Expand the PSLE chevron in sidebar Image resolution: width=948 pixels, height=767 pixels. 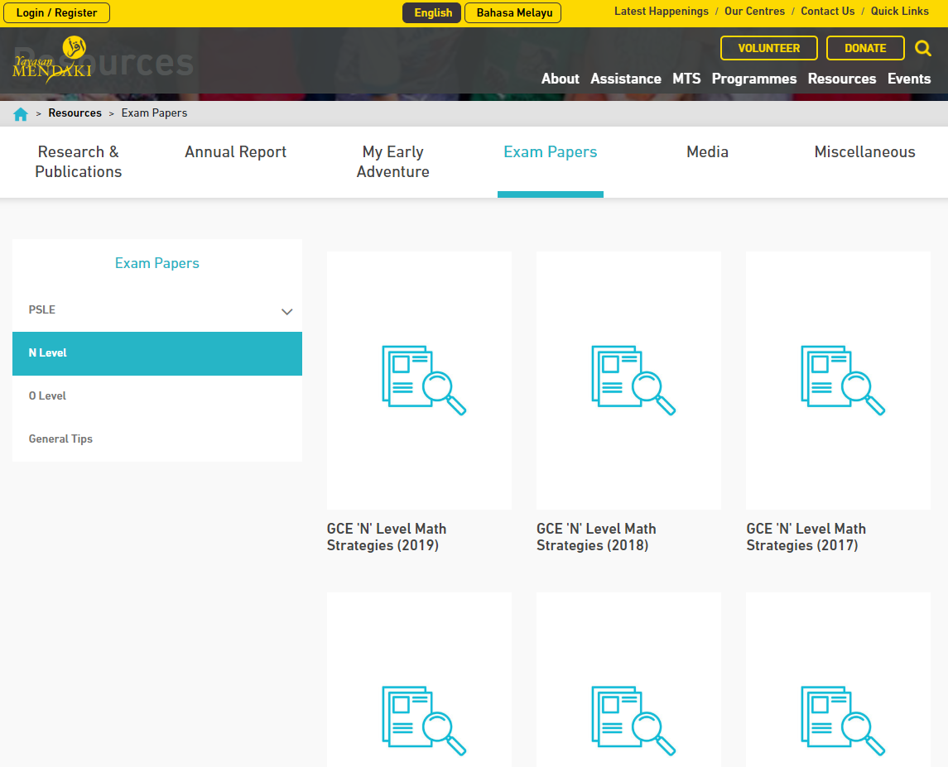coord(286,312)
